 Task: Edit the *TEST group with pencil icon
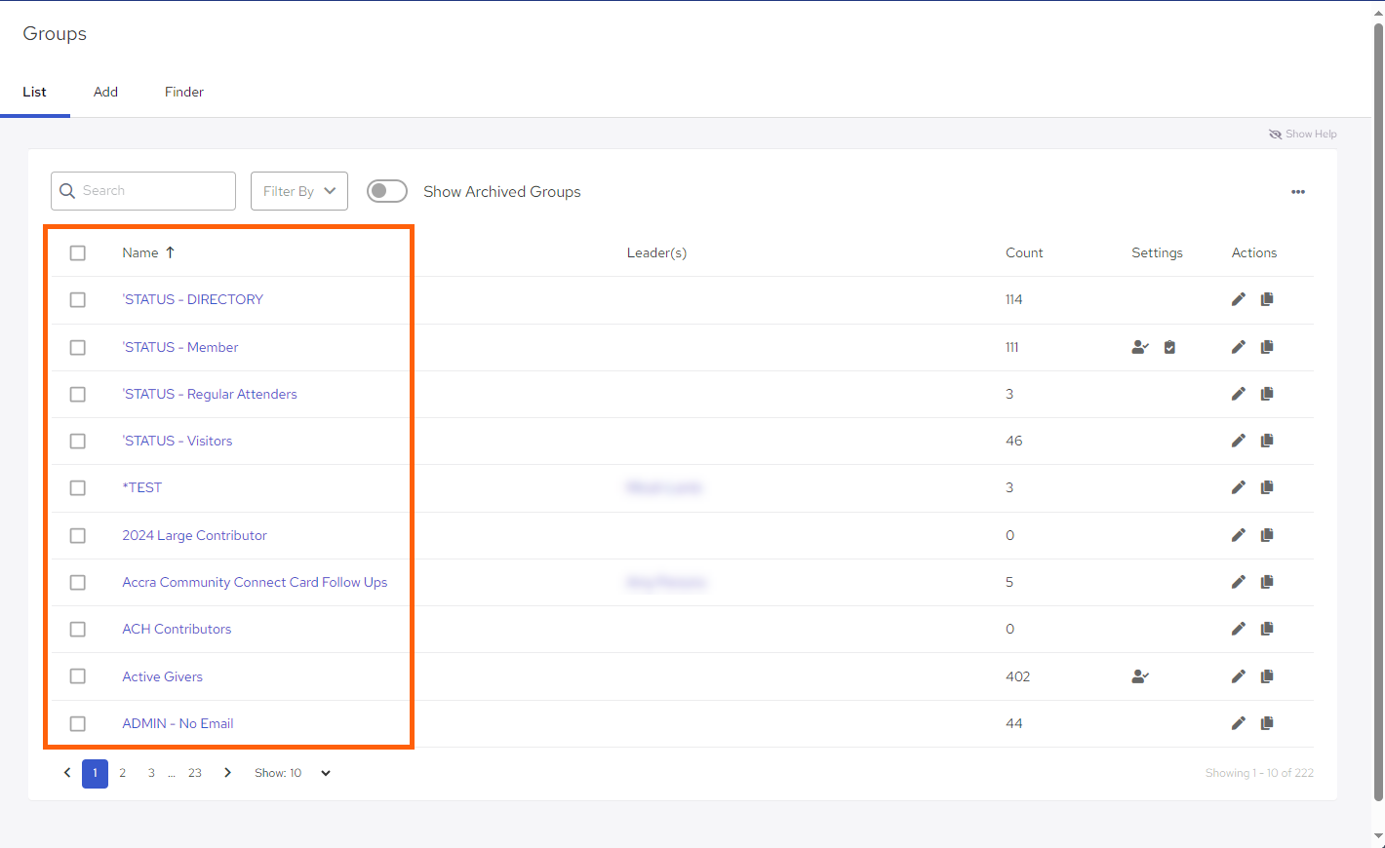pos(1238,487)
